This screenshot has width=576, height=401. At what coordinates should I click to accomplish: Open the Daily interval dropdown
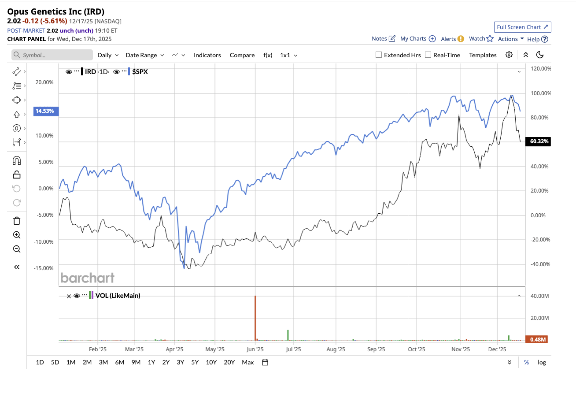coord(108,55)
